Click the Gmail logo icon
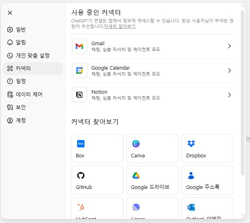The image size is (250, 223). [80, 46]
